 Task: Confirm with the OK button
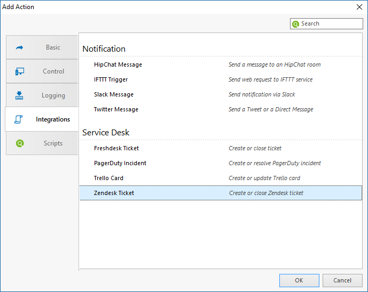point(299,280)
